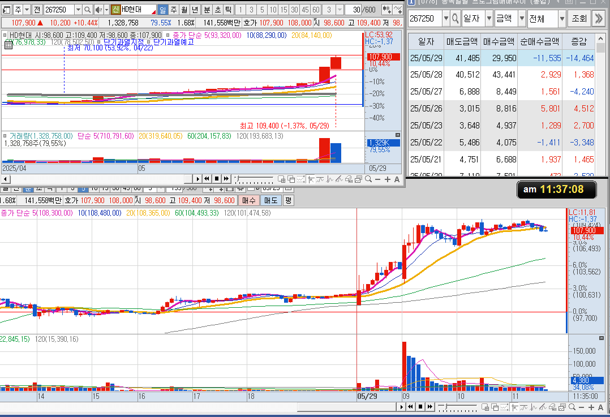Click the bottom minute chart zoom magnifier icon

point(572,407)
